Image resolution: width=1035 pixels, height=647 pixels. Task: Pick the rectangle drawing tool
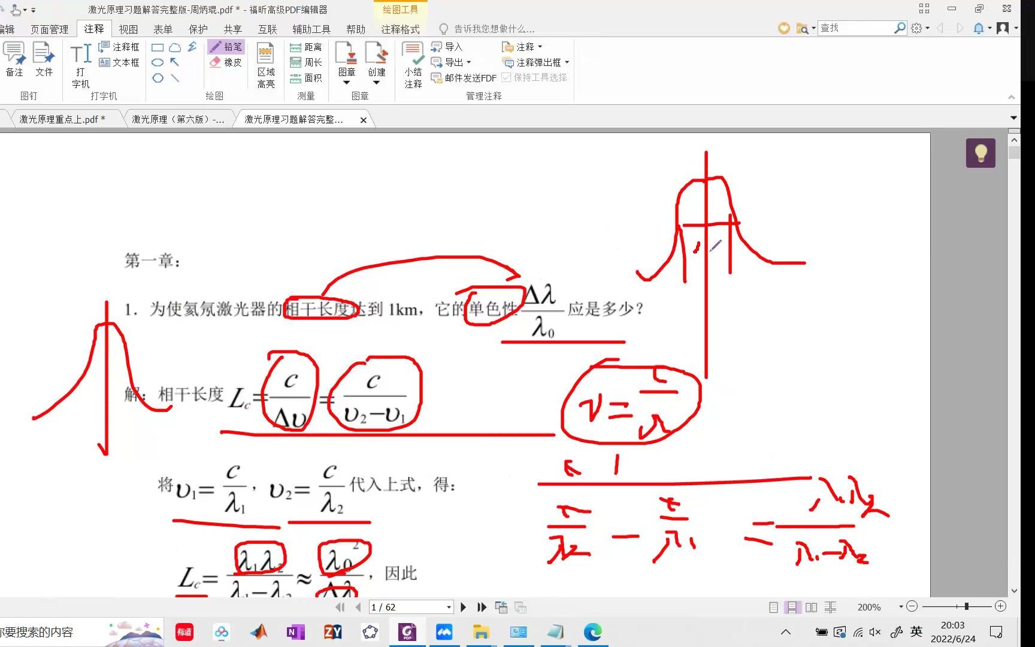pyautogui.click(x=158, y=47)
